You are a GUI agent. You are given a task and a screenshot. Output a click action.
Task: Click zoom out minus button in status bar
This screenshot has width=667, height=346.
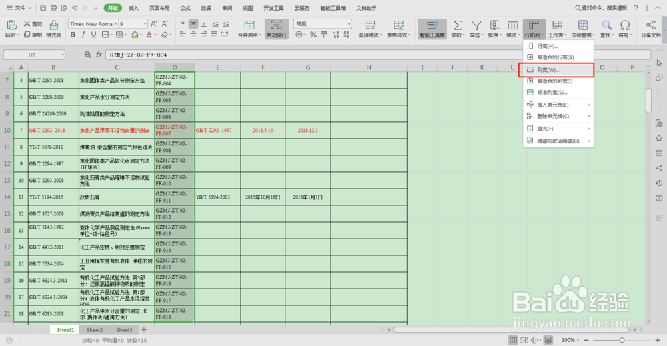(586, 340)
